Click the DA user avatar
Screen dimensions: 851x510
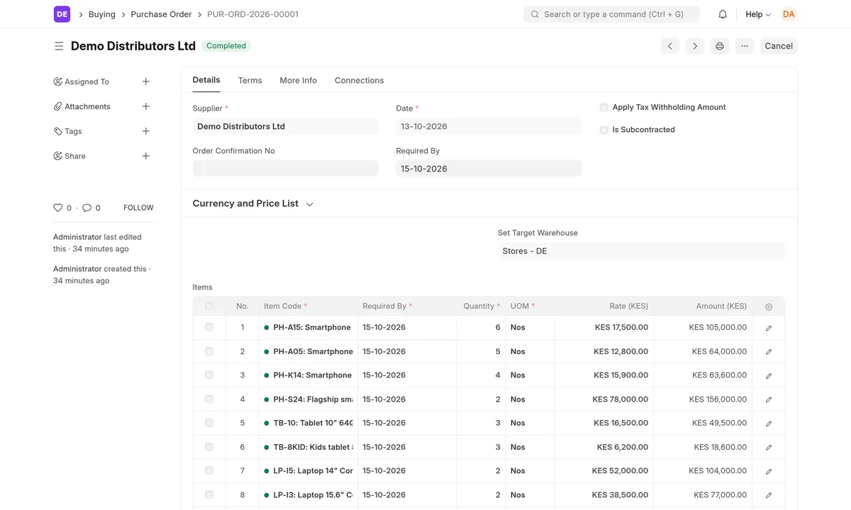[789, 14]
